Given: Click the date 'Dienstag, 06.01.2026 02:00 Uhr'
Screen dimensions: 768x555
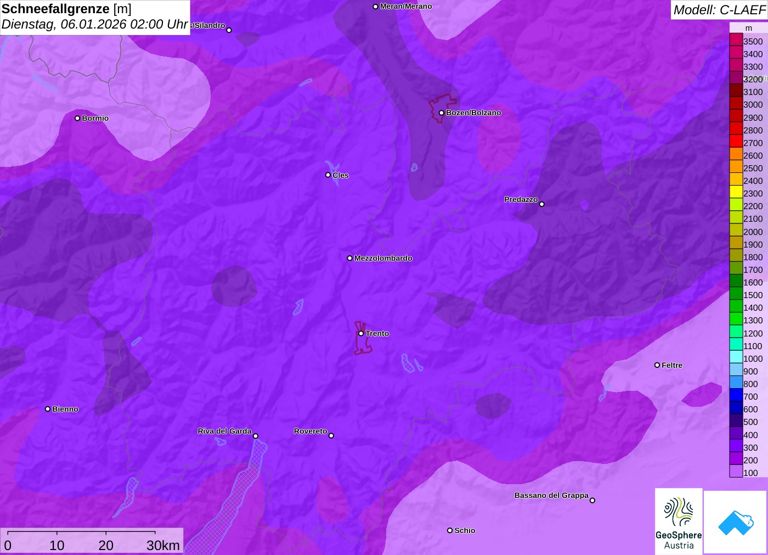Looking at the screenshot, I should 95,25.
